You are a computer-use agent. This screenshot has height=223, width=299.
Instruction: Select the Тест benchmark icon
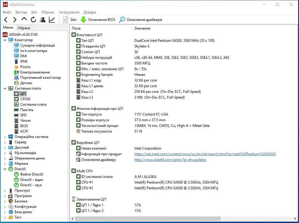point(11,217)
